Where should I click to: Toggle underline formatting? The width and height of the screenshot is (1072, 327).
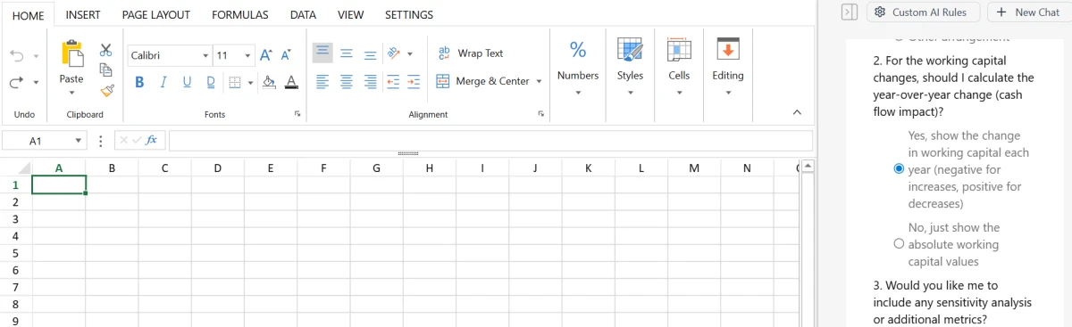click(x=187, y=82)
